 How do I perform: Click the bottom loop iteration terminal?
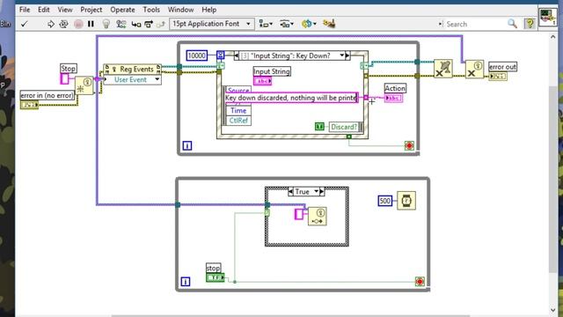(186, 282)
